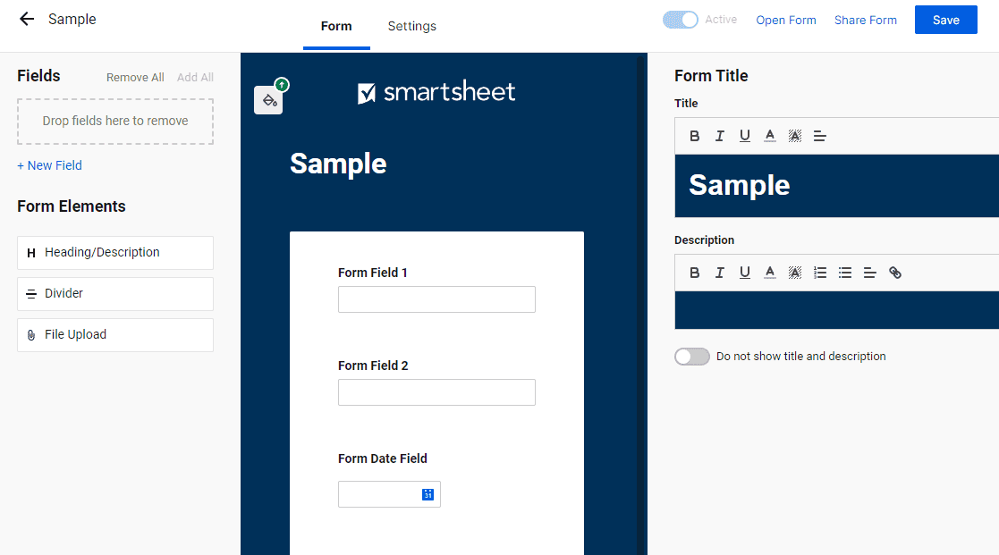Open the calendar picker on Form Date Field
The image size is (999, 555).
[x=428, y=493]
